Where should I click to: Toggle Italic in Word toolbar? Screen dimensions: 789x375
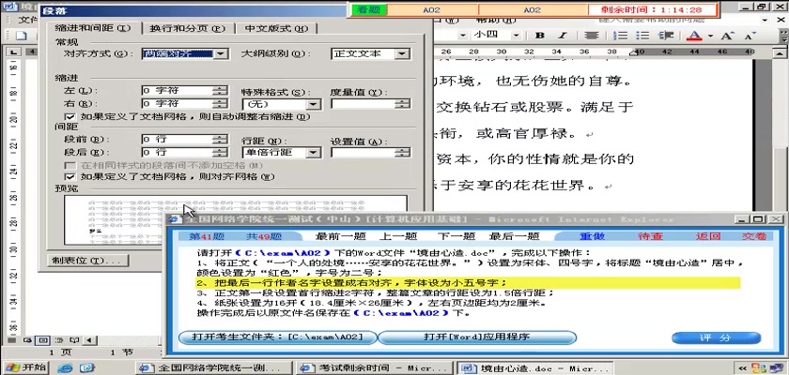point(563,35)
